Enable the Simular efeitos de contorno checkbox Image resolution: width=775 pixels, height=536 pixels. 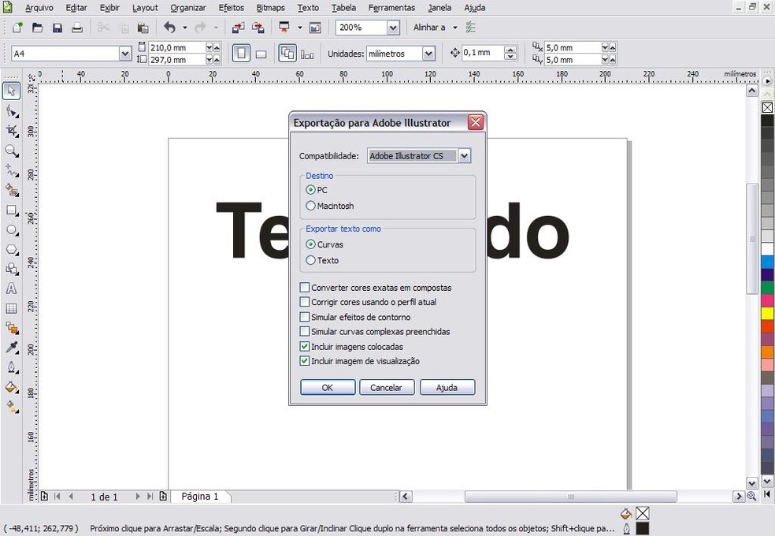(x=305, y=317)
